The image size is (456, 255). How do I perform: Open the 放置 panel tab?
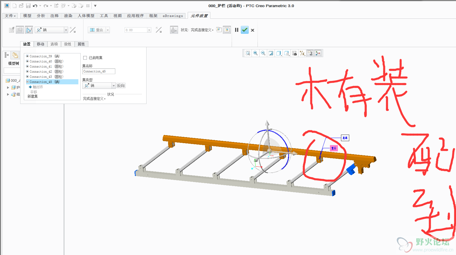(27, 44)
